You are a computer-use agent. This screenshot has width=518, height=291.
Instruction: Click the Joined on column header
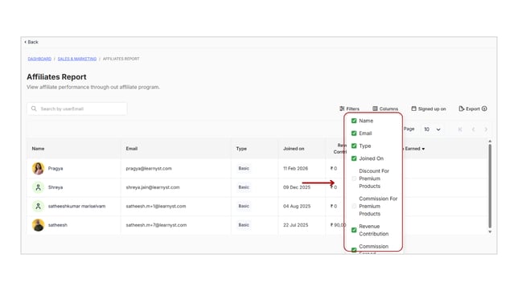pos(294,149)
